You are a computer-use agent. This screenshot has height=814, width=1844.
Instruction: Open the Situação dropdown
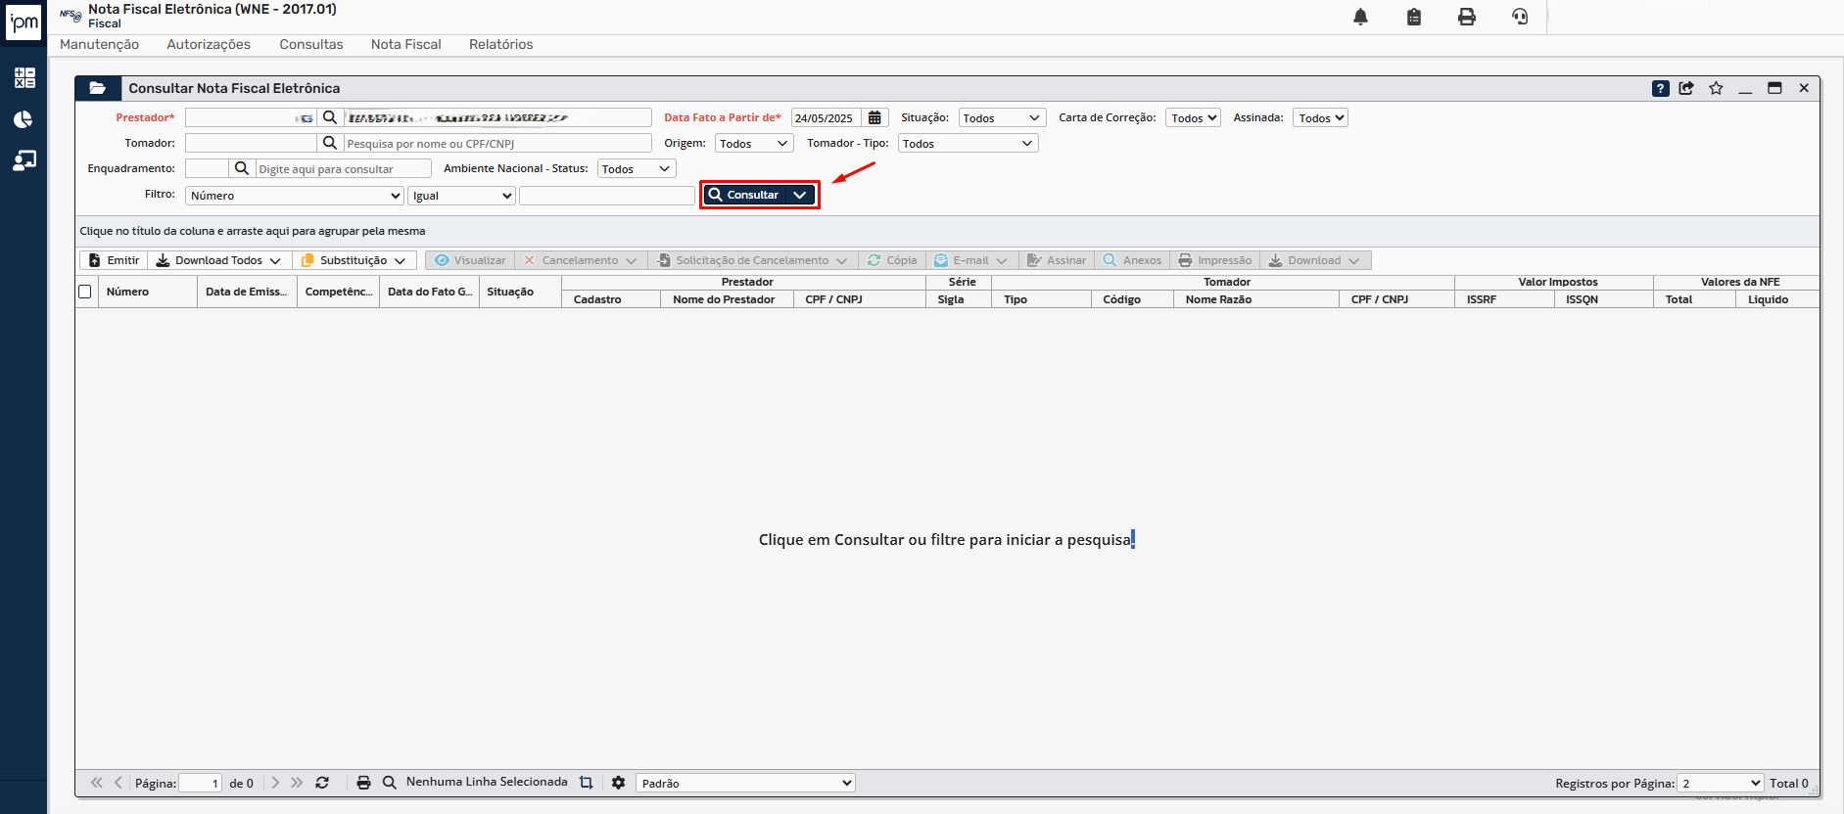(1002, 117)
